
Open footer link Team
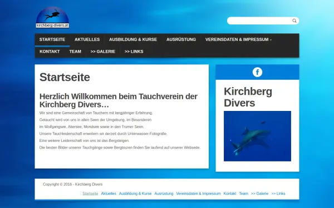(x=243, y=194)
